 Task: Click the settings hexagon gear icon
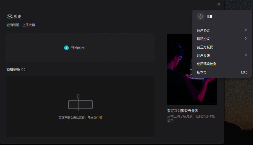coord(200,16)
